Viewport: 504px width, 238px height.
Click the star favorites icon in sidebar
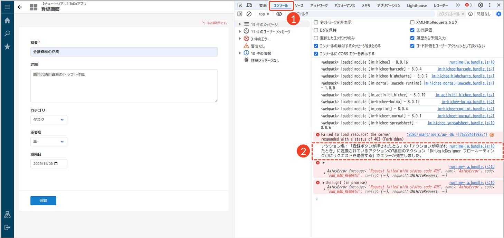[7, 46]
